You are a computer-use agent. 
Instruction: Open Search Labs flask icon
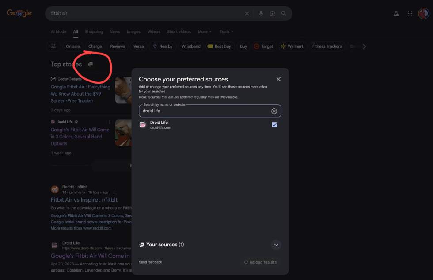point(396,14)
